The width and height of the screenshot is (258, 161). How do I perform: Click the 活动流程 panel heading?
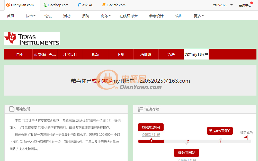click(x=152, y=109)
